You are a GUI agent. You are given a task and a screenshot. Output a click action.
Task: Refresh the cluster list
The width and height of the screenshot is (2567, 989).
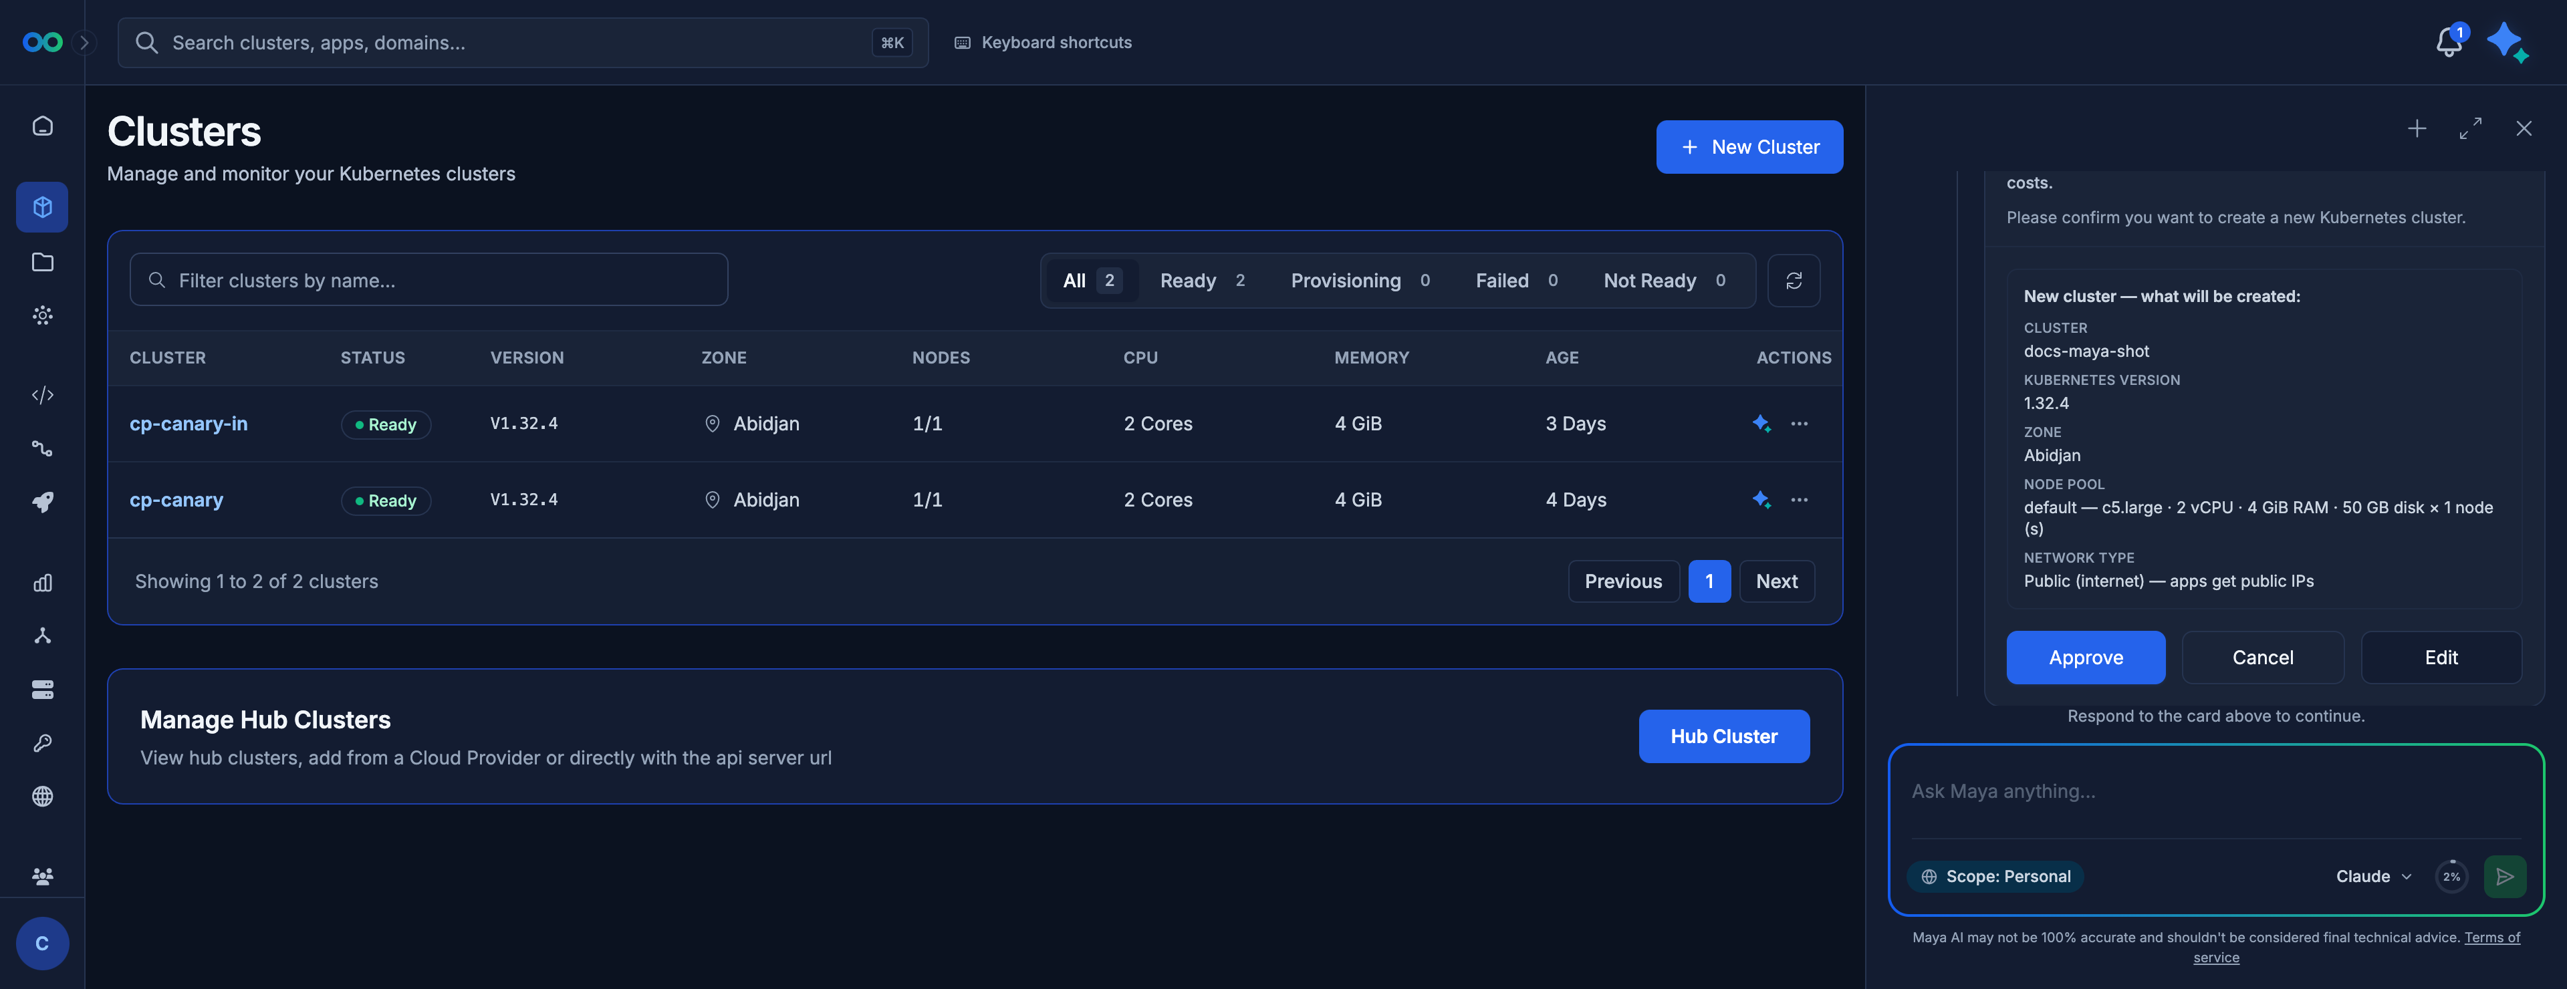point(1794,281)
